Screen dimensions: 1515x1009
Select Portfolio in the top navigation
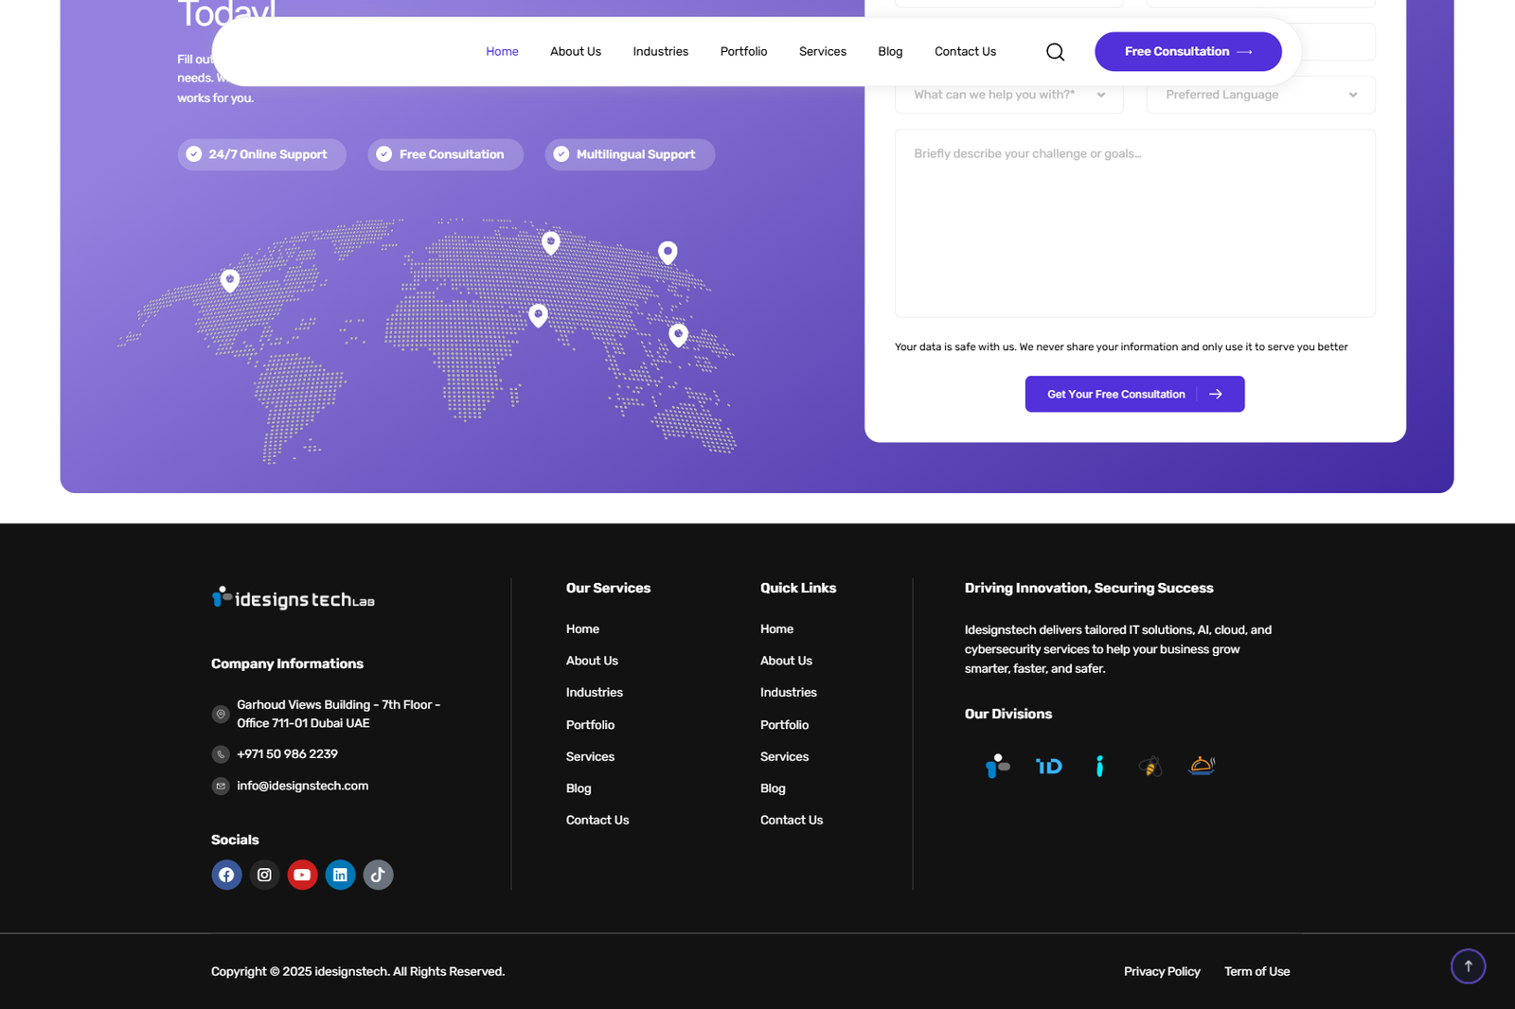click(x=743, y=52)
